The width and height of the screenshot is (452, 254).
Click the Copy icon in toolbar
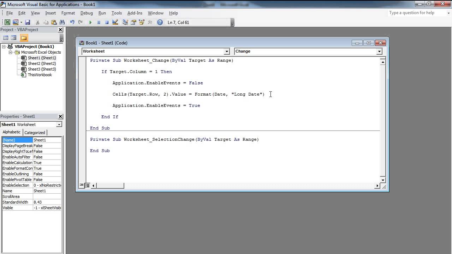click(46, 22)
